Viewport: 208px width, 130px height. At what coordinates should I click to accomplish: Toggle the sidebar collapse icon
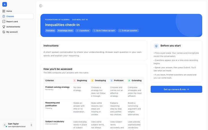(x=41, y=6)
